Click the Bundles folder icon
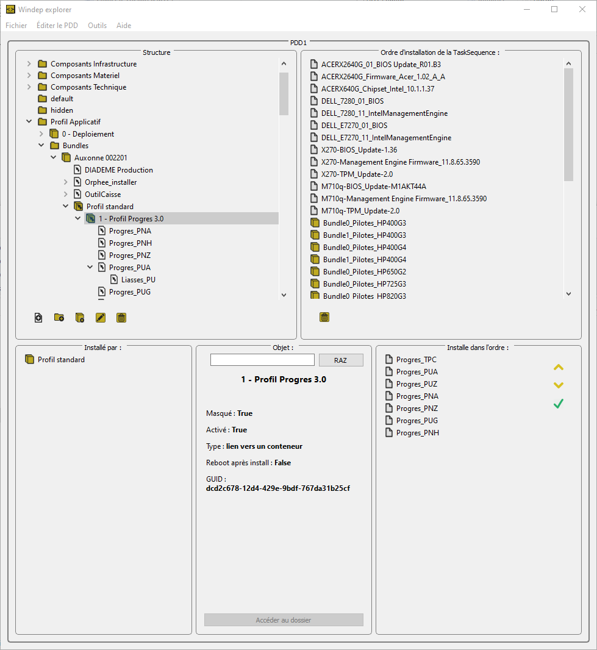 click(x=55, y=146)
